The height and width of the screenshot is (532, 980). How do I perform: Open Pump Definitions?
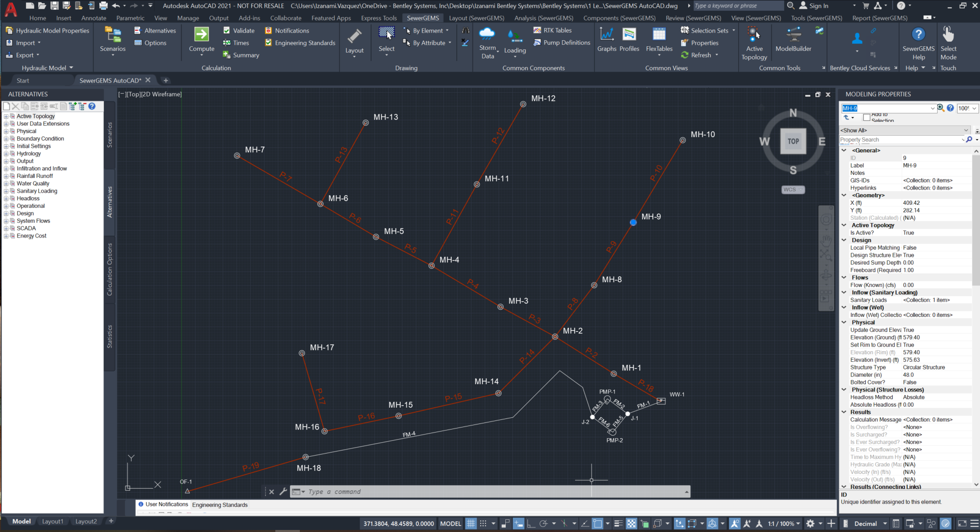click(562, 43)
